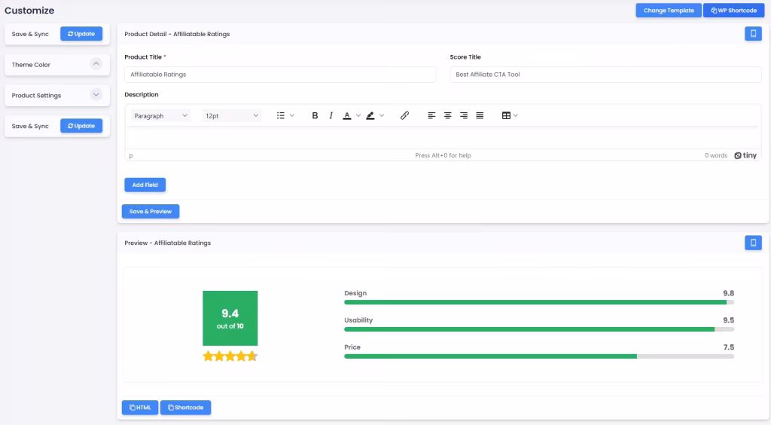
Task: Insert a link using the chain icon
Action: (404, 115)
